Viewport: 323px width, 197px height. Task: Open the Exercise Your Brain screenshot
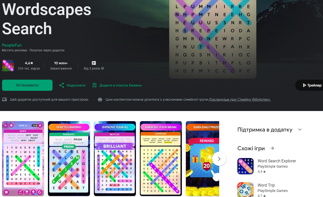[161, 159]
